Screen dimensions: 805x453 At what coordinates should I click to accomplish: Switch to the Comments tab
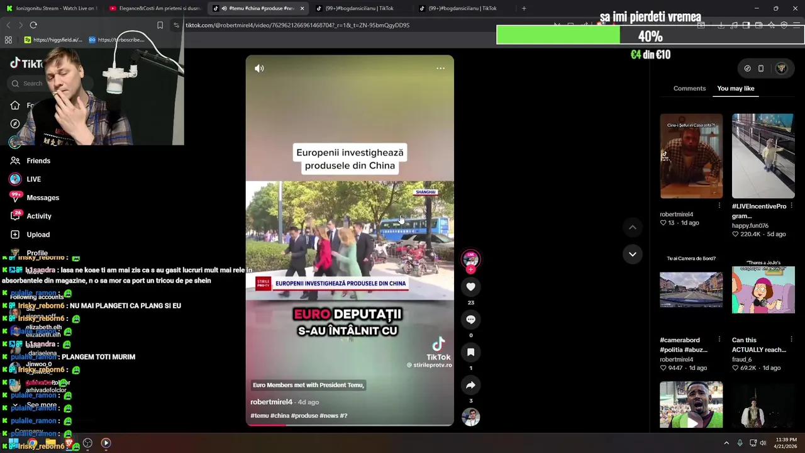(689, 88)
